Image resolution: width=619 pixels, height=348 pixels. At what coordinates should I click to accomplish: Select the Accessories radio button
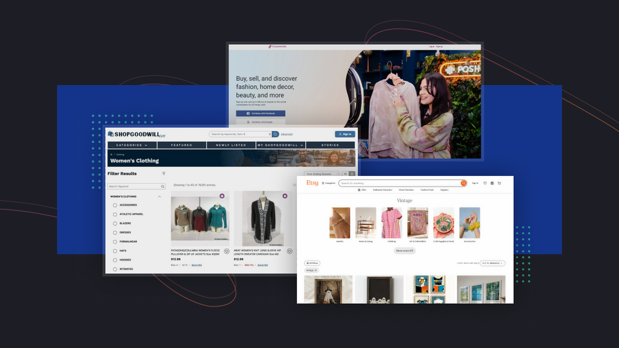point(115,205)
